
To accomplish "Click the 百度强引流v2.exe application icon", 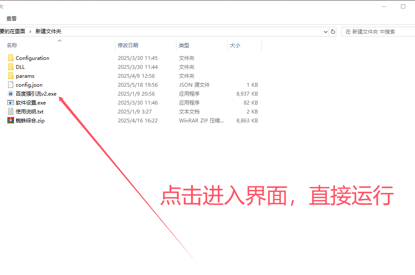I will [x=11, y=94].
